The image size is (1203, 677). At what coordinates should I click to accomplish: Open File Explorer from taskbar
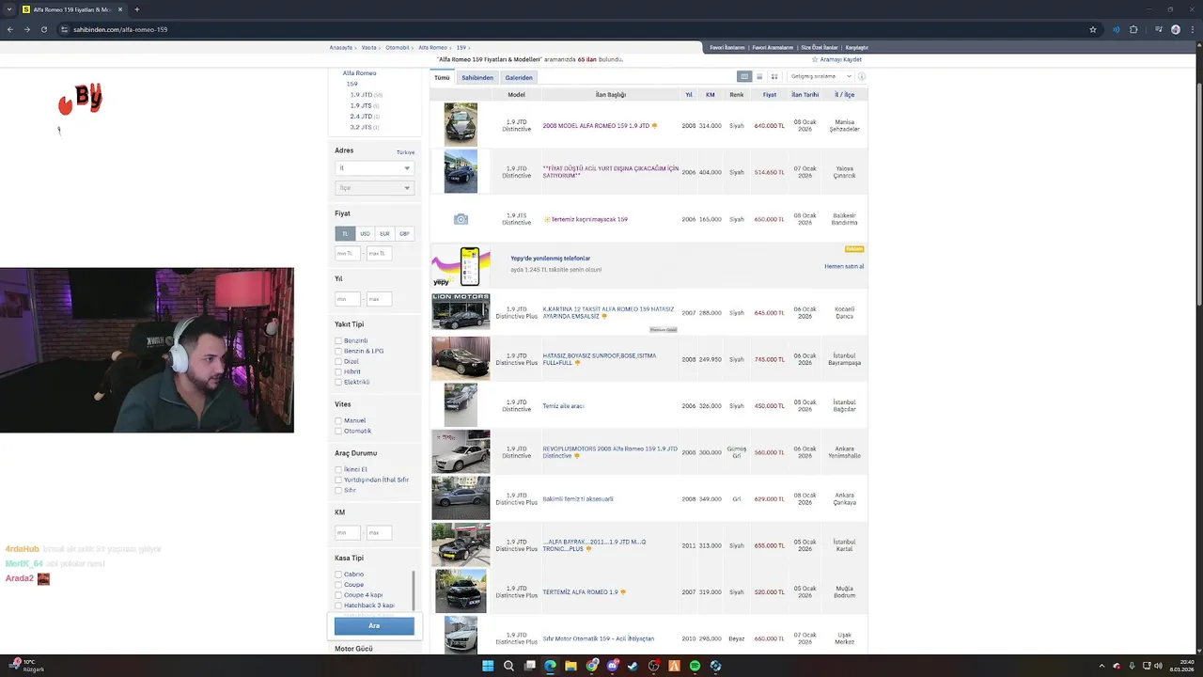click(570, 666)
